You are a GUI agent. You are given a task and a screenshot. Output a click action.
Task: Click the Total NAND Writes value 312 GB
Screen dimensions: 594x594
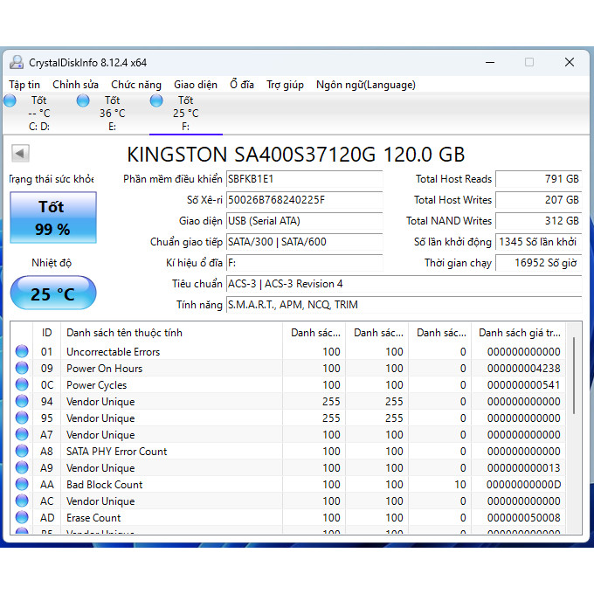click(539, 221)
